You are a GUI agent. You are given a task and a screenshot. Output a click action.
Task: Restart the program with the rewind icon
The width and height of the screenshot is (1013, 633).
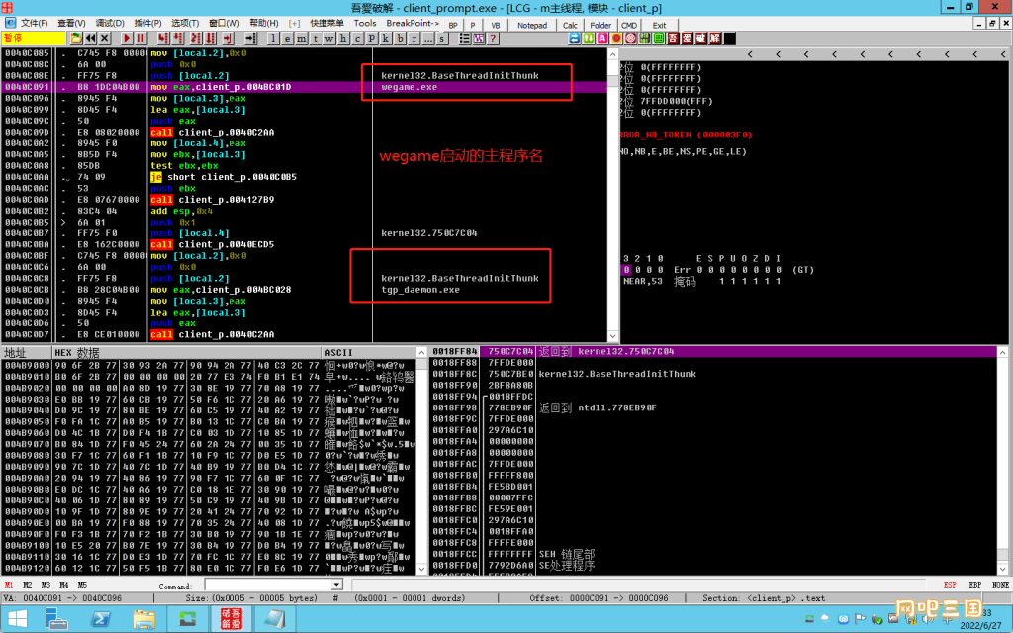(x=90, y=39)
